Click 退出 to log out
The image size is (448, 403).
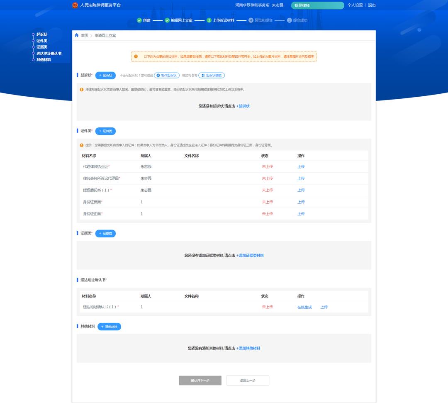point(372,5)
